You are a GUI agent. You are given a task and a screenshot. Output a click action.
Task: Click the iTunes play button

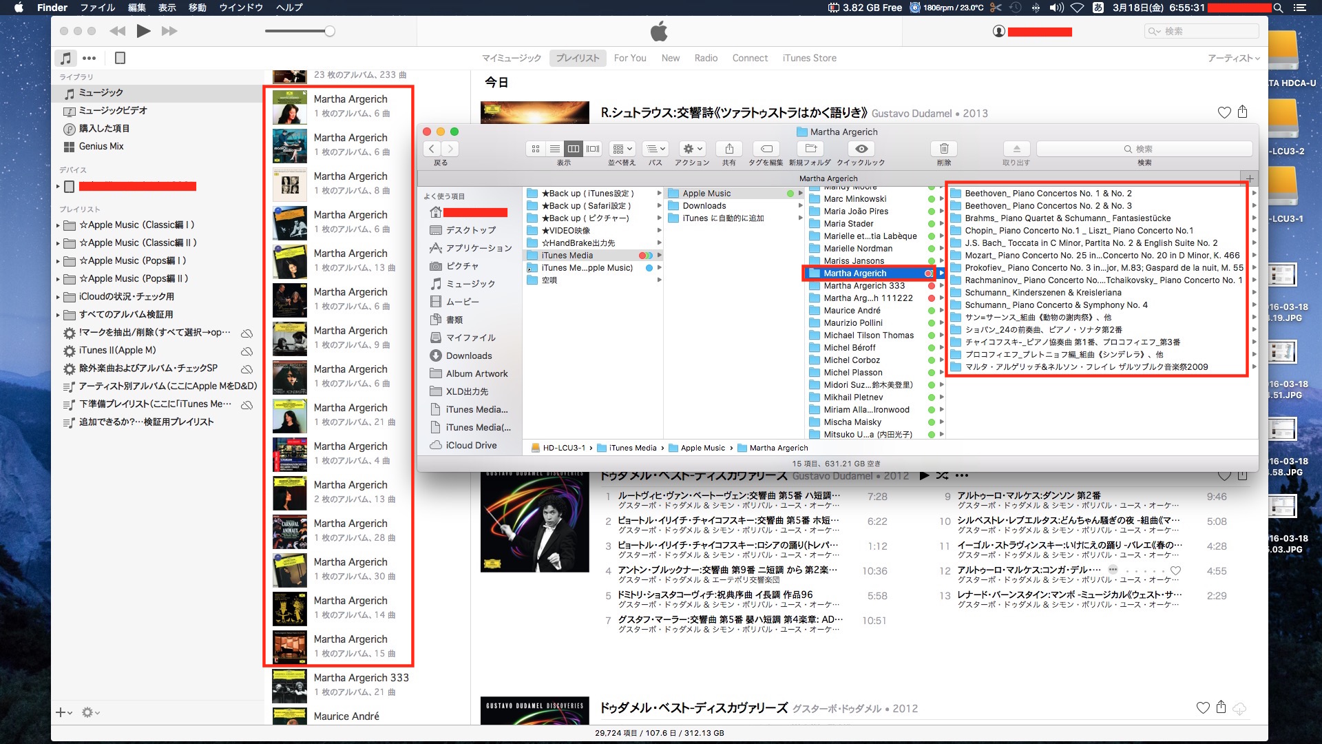click(x=143, y=31)
